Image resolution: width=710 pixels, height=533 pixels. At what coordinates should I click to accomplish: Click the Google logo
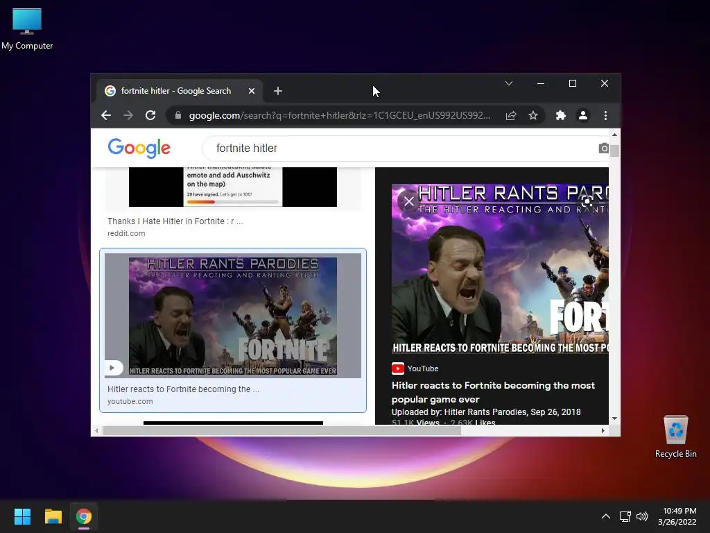click(139, 149)
